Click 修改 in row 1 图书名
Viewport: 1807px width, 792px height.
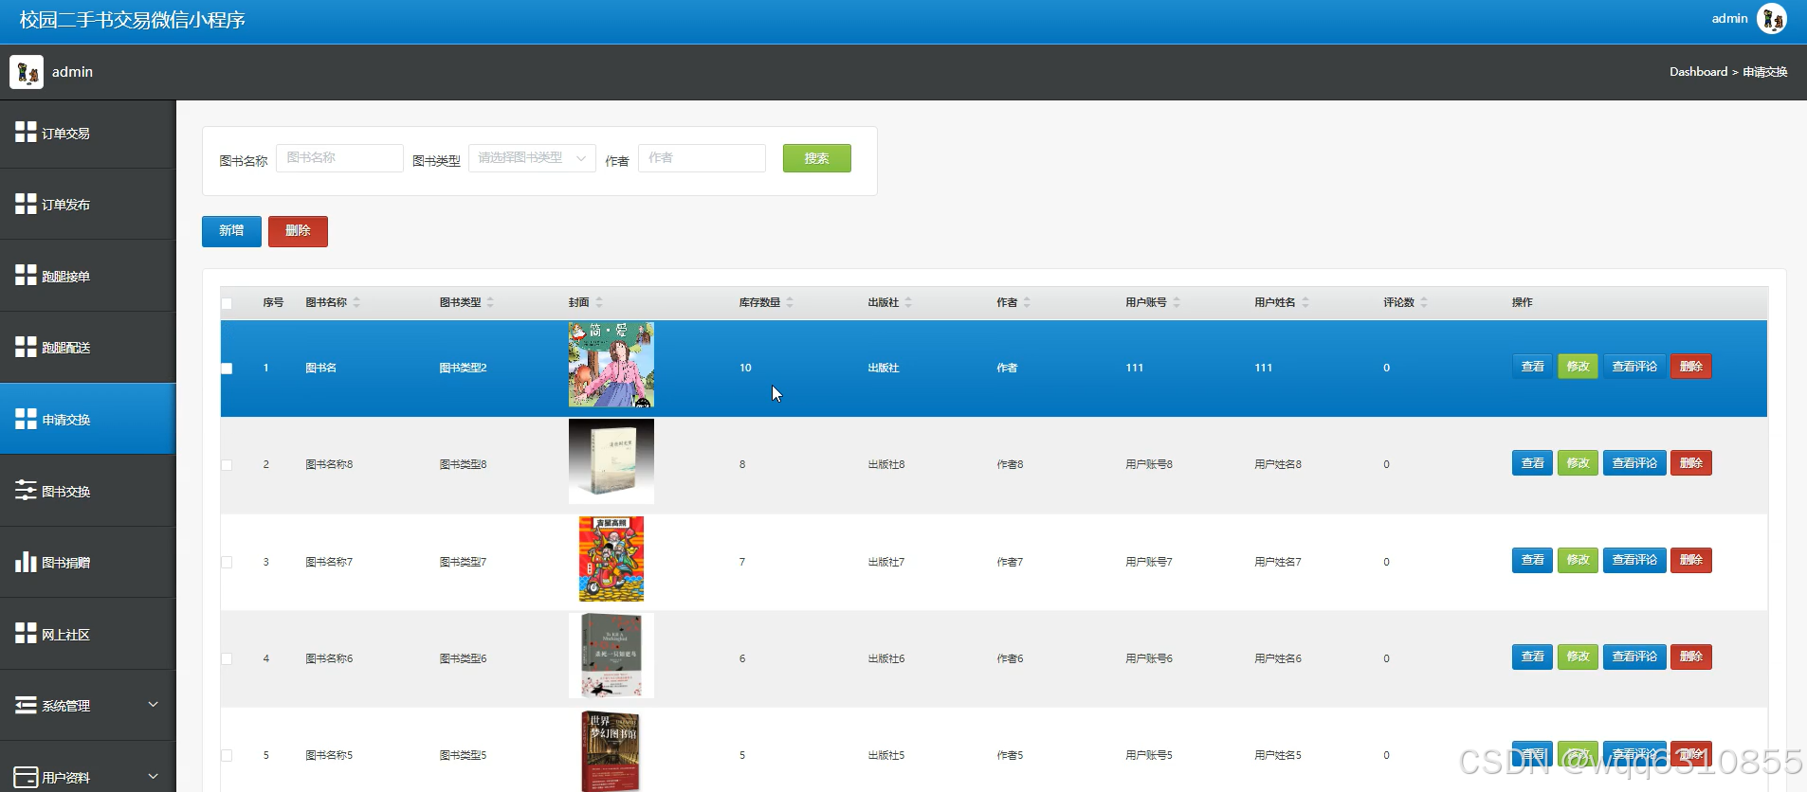[1578, 367]
